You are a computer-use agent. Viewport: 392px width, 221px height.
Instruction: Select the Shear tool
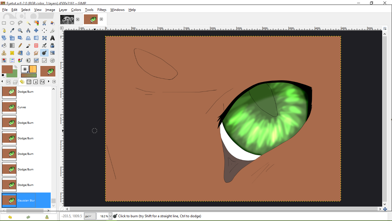tap(20, 38)
